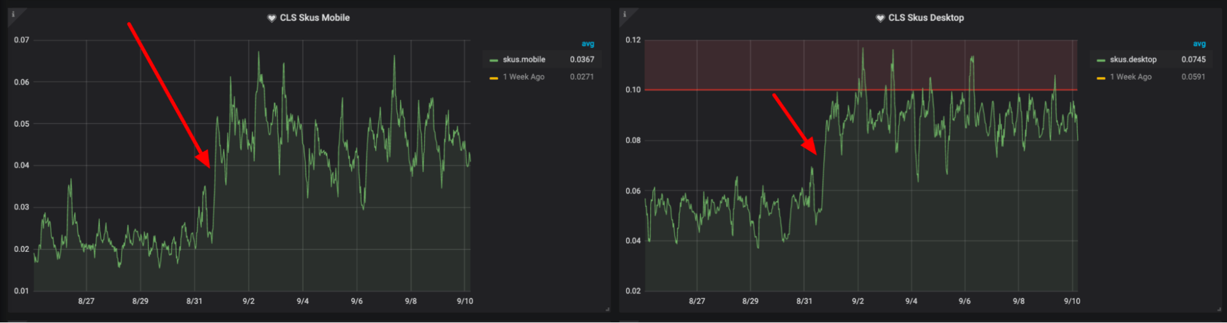Click the 0.0745 avg value for skus.desktop

[x=1193, y=59]
